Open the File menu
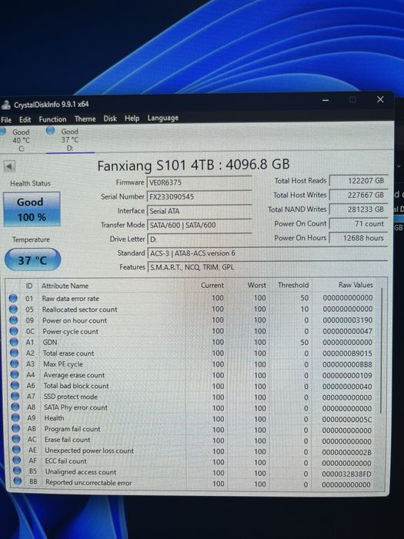The width and height of the screenshot is (404, 539). 6,119
